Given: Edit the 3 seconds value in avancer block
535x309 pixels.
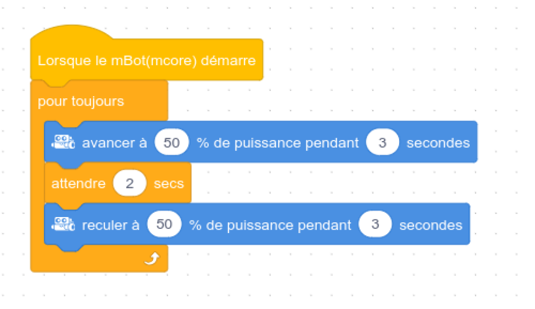Looking at the screenshot, I should pos(382,143).
